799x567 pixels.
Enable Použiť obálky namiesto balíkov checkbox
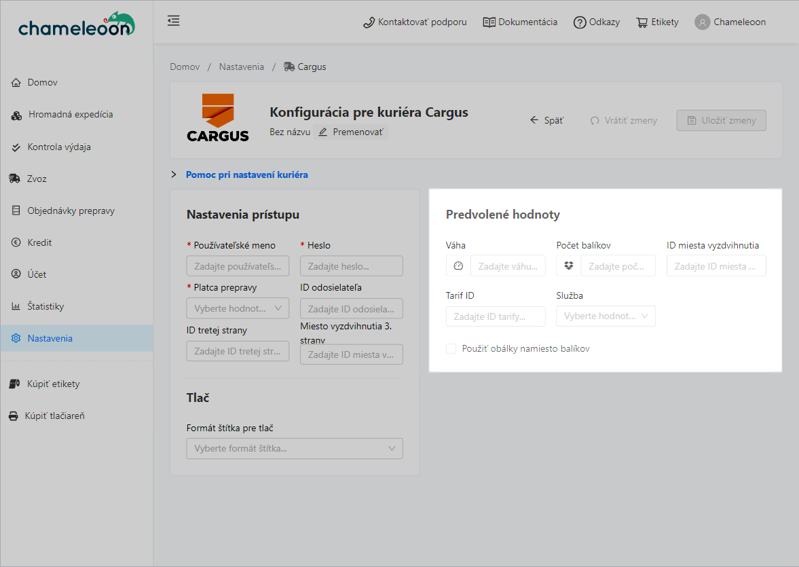pos(451,349)
